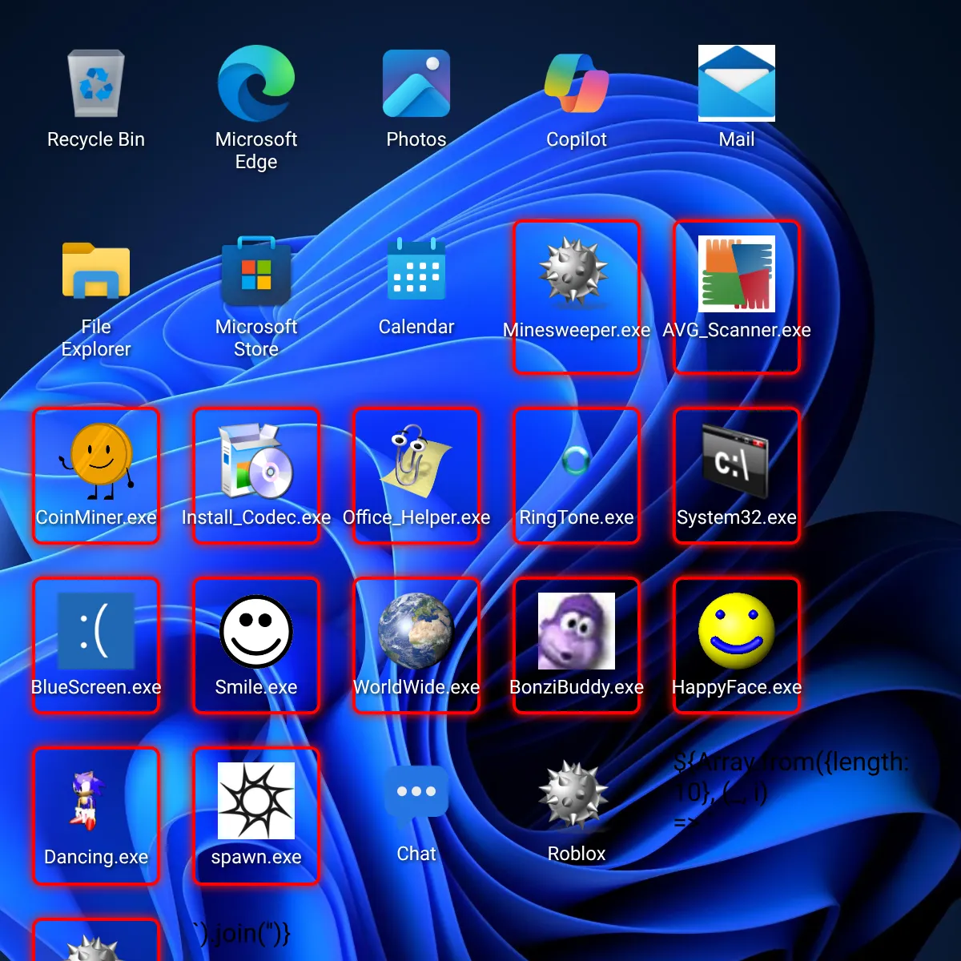Click the HappyFace.exe yellow smiley icon
The width and height of the screenshot is (961, 961).
737,631
